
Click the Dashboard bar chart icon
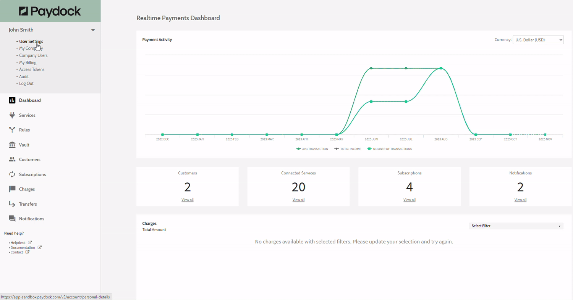point(12,100)
